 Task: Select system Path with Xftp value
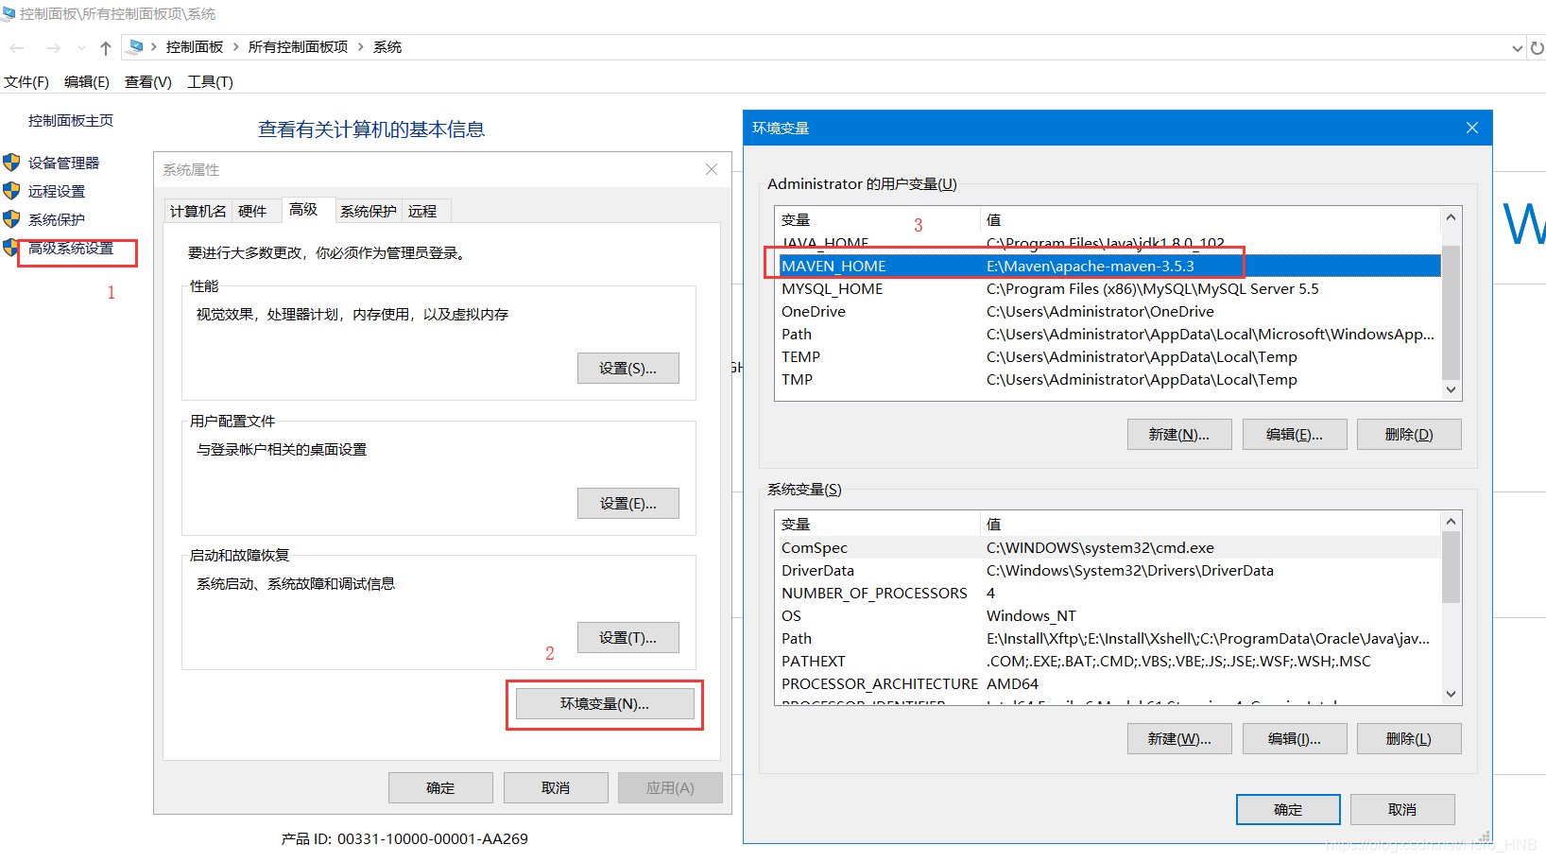click(x=1109, y=639)
